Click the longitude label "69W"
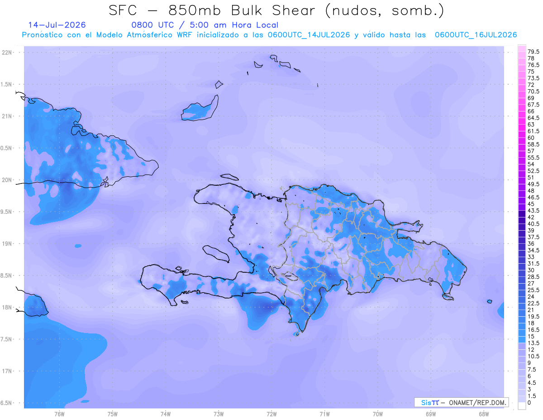The image size is (543, 420). [431, 414]
